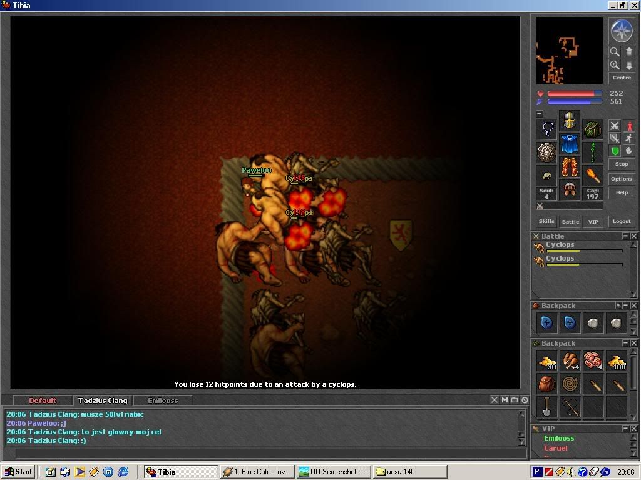Image resolution: width=641 pixels, height=480 pixels.
Task: Select the medusa shield slot
Action: [x=546, y=152]
